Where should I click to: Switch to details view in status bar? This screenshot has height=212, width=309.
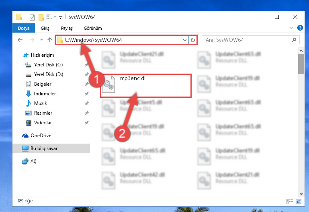pyautogui.click(x=289, y=202)
